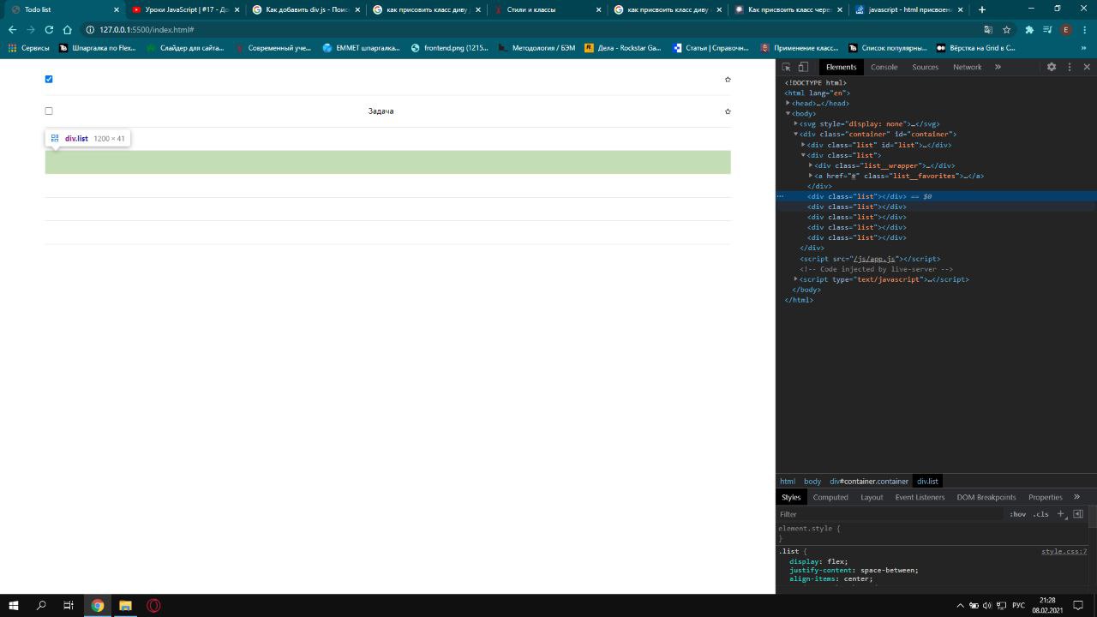The image size is (1097, 617).
Task: Open Opera from the taskbar
Action: click(153, 605)
